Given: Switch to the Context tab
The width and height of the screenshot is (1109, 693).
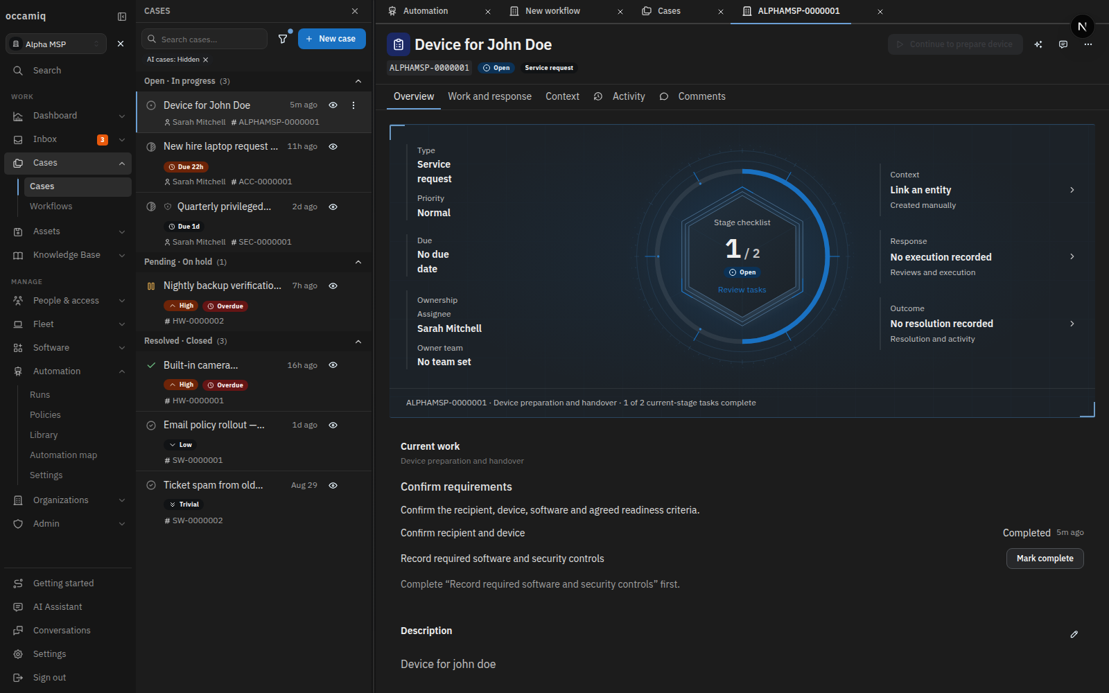Looking at the screenshot, I should click(562, 96).
